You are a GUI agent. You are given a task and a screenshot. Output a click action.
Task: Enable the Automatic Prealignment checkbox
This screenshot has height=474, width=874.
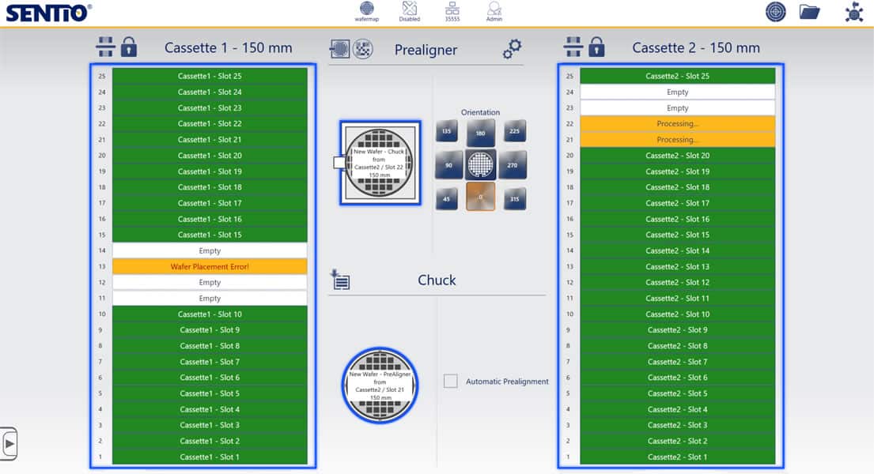[450, 382]
